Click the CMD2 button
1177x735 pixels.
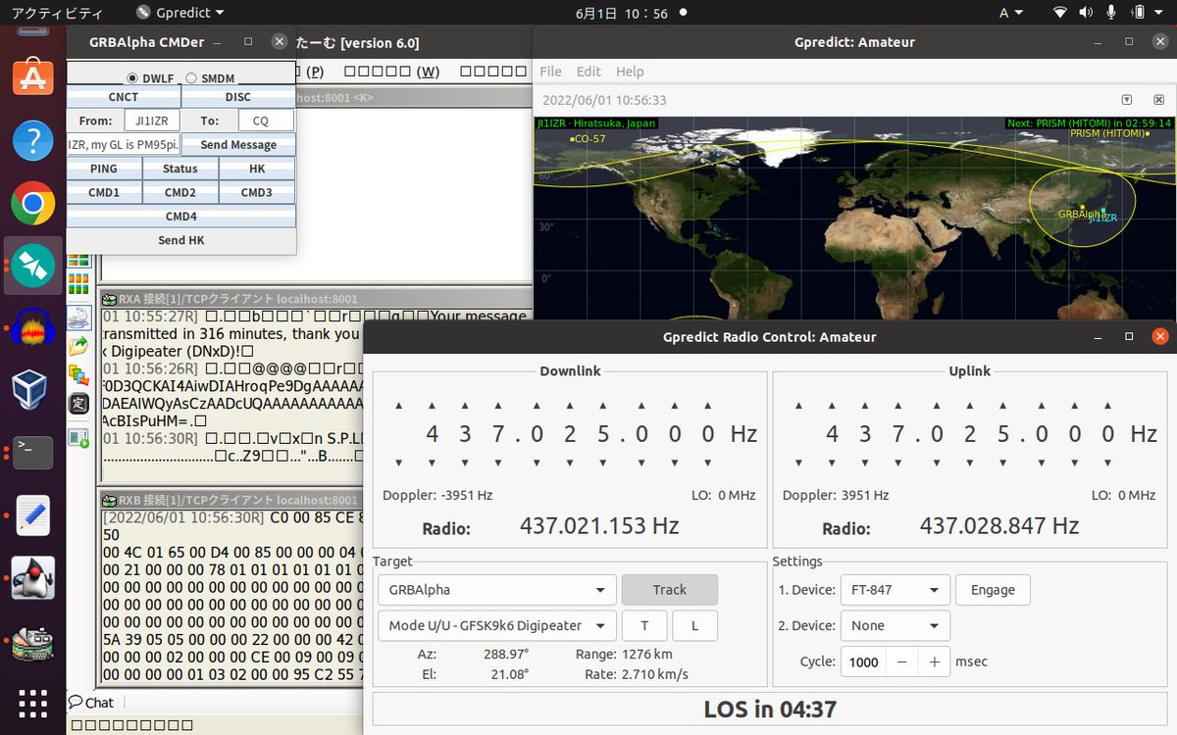180,192
